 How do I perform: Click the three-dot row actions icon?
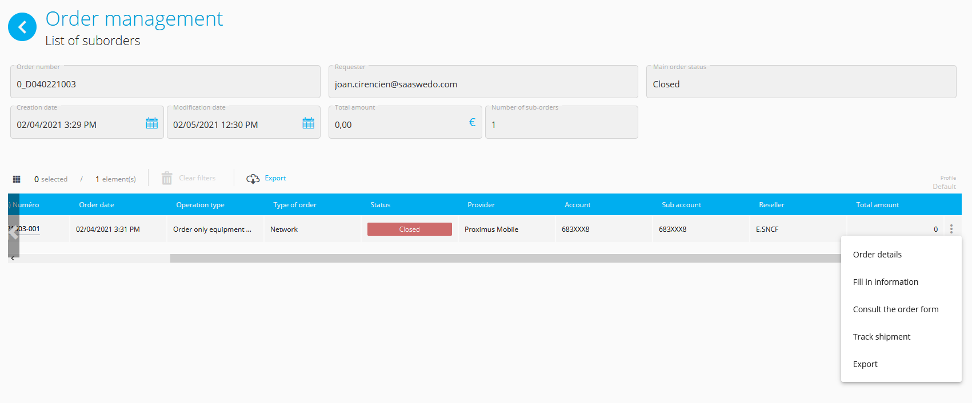[951, 229]
